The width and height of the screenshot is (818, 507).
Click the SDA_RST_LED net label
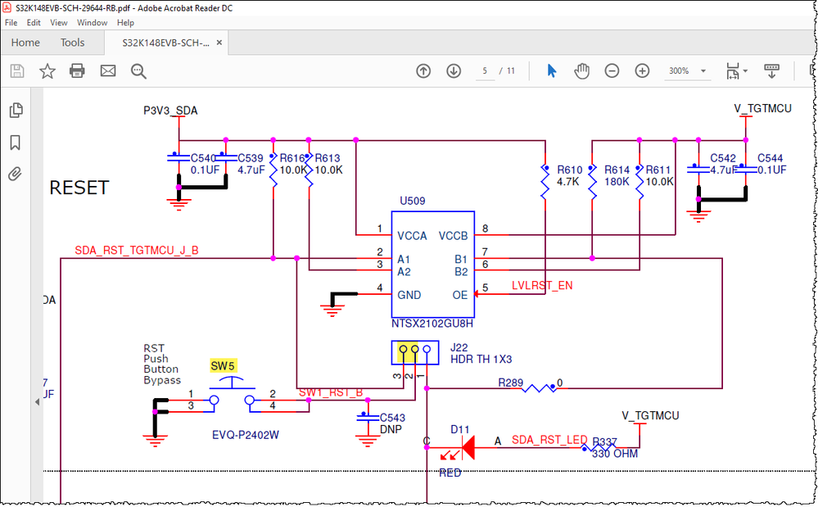coord(549,440)
